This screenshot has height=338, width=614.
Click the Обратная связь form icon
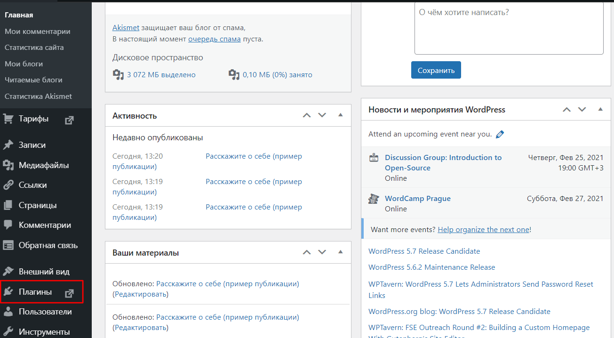8,245
